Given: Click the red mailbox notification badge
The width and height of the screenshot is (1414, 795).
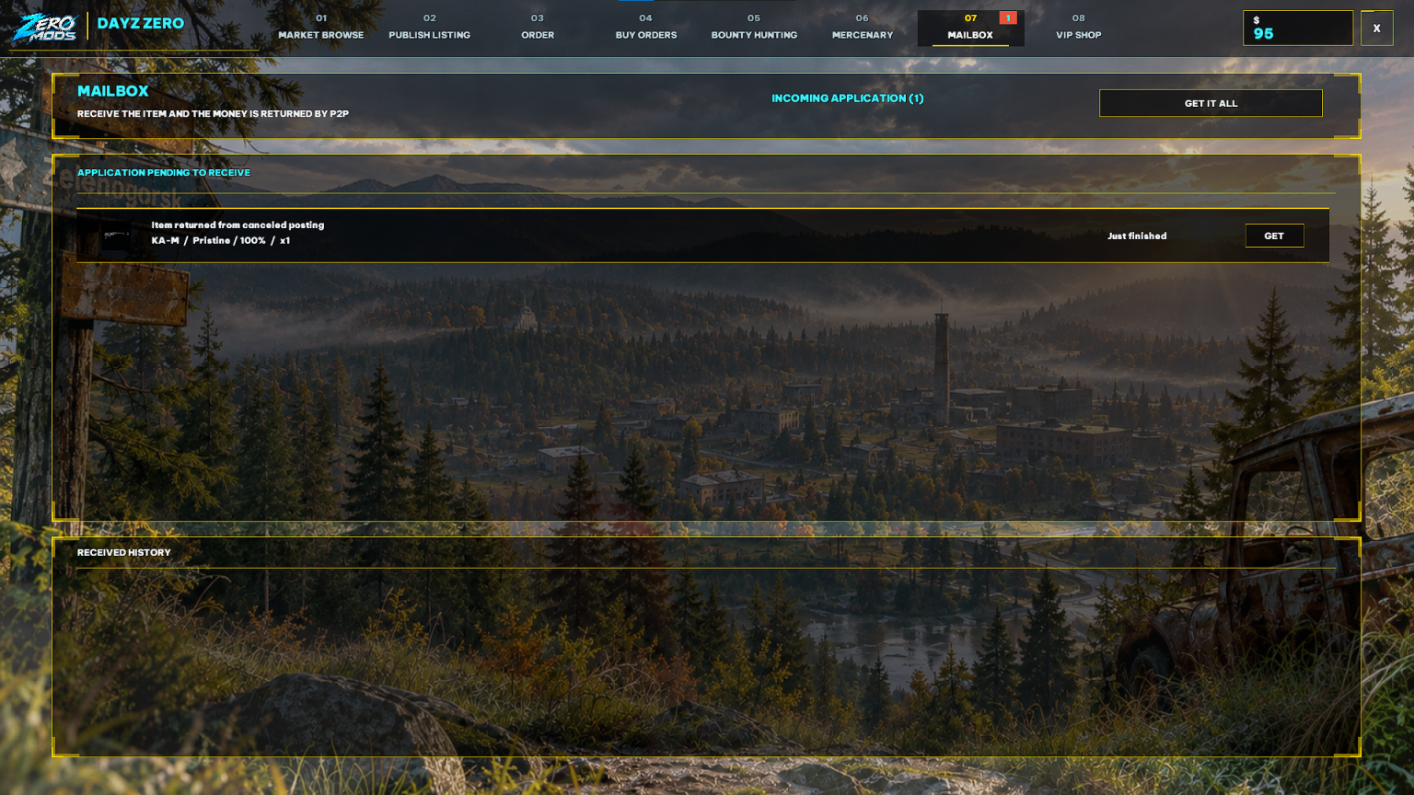Looking at the screenshot, I should (1008, 17).
